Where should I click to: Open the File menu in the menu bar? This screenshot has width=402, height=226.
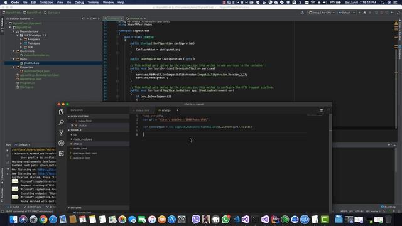(25, 3)
